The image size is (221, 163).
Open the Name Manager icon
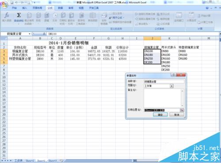point(104,16)
